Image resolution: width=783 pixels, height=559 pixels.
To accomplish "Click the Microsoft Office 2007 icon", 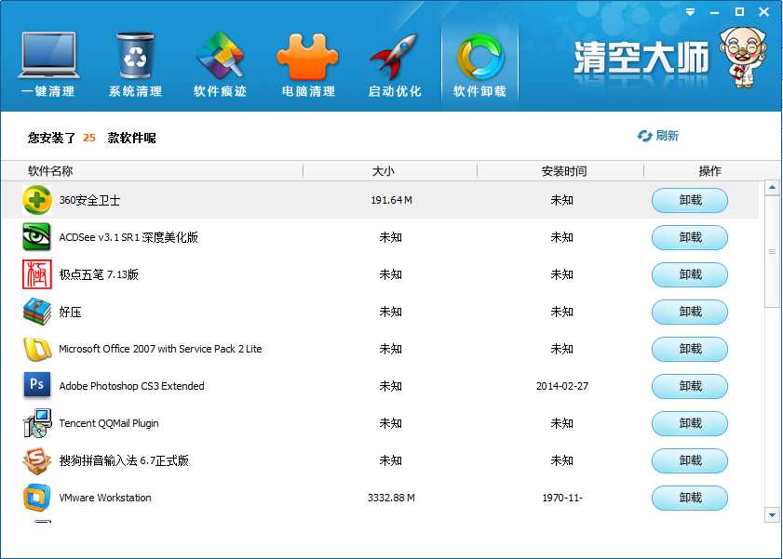I will coord(37,349).
